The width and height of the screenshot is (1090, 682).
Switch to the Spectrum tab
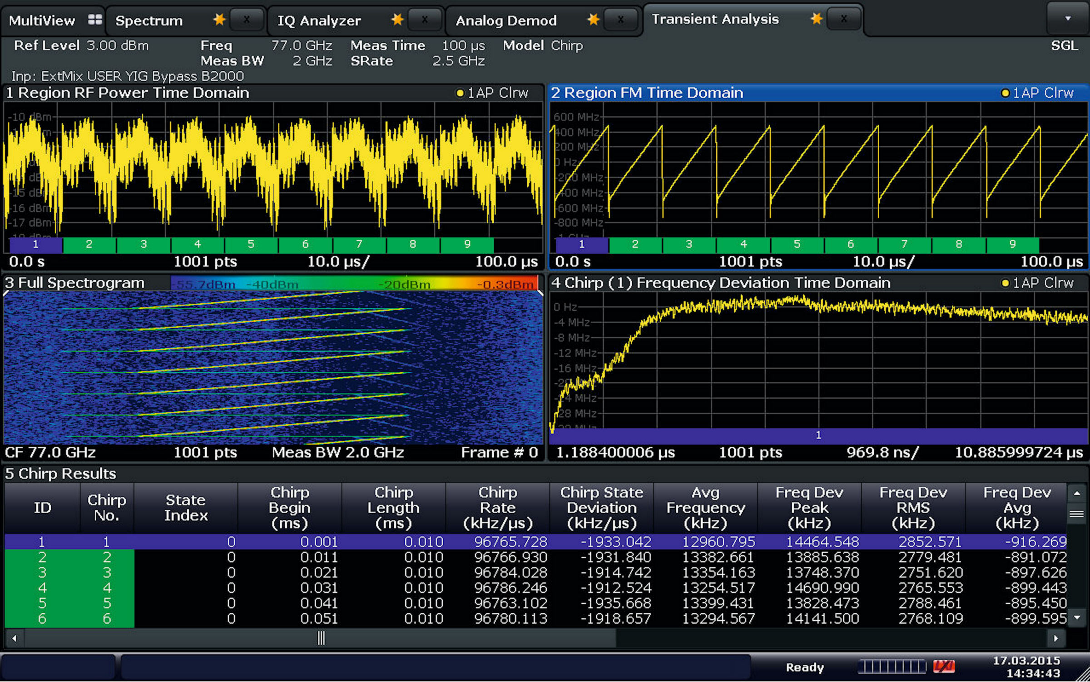tap(150, 20)
